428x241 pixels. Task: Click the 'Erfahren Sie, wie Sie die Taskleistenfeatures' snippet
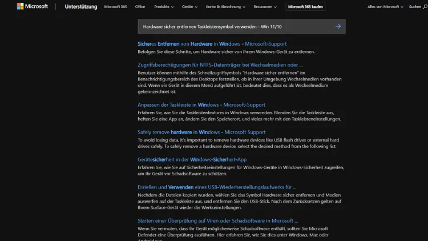(239, 116)
